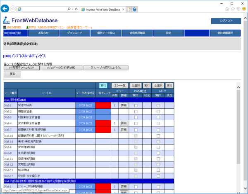
Task: Click the browser forward arrow button
Action: coord(14,9)
